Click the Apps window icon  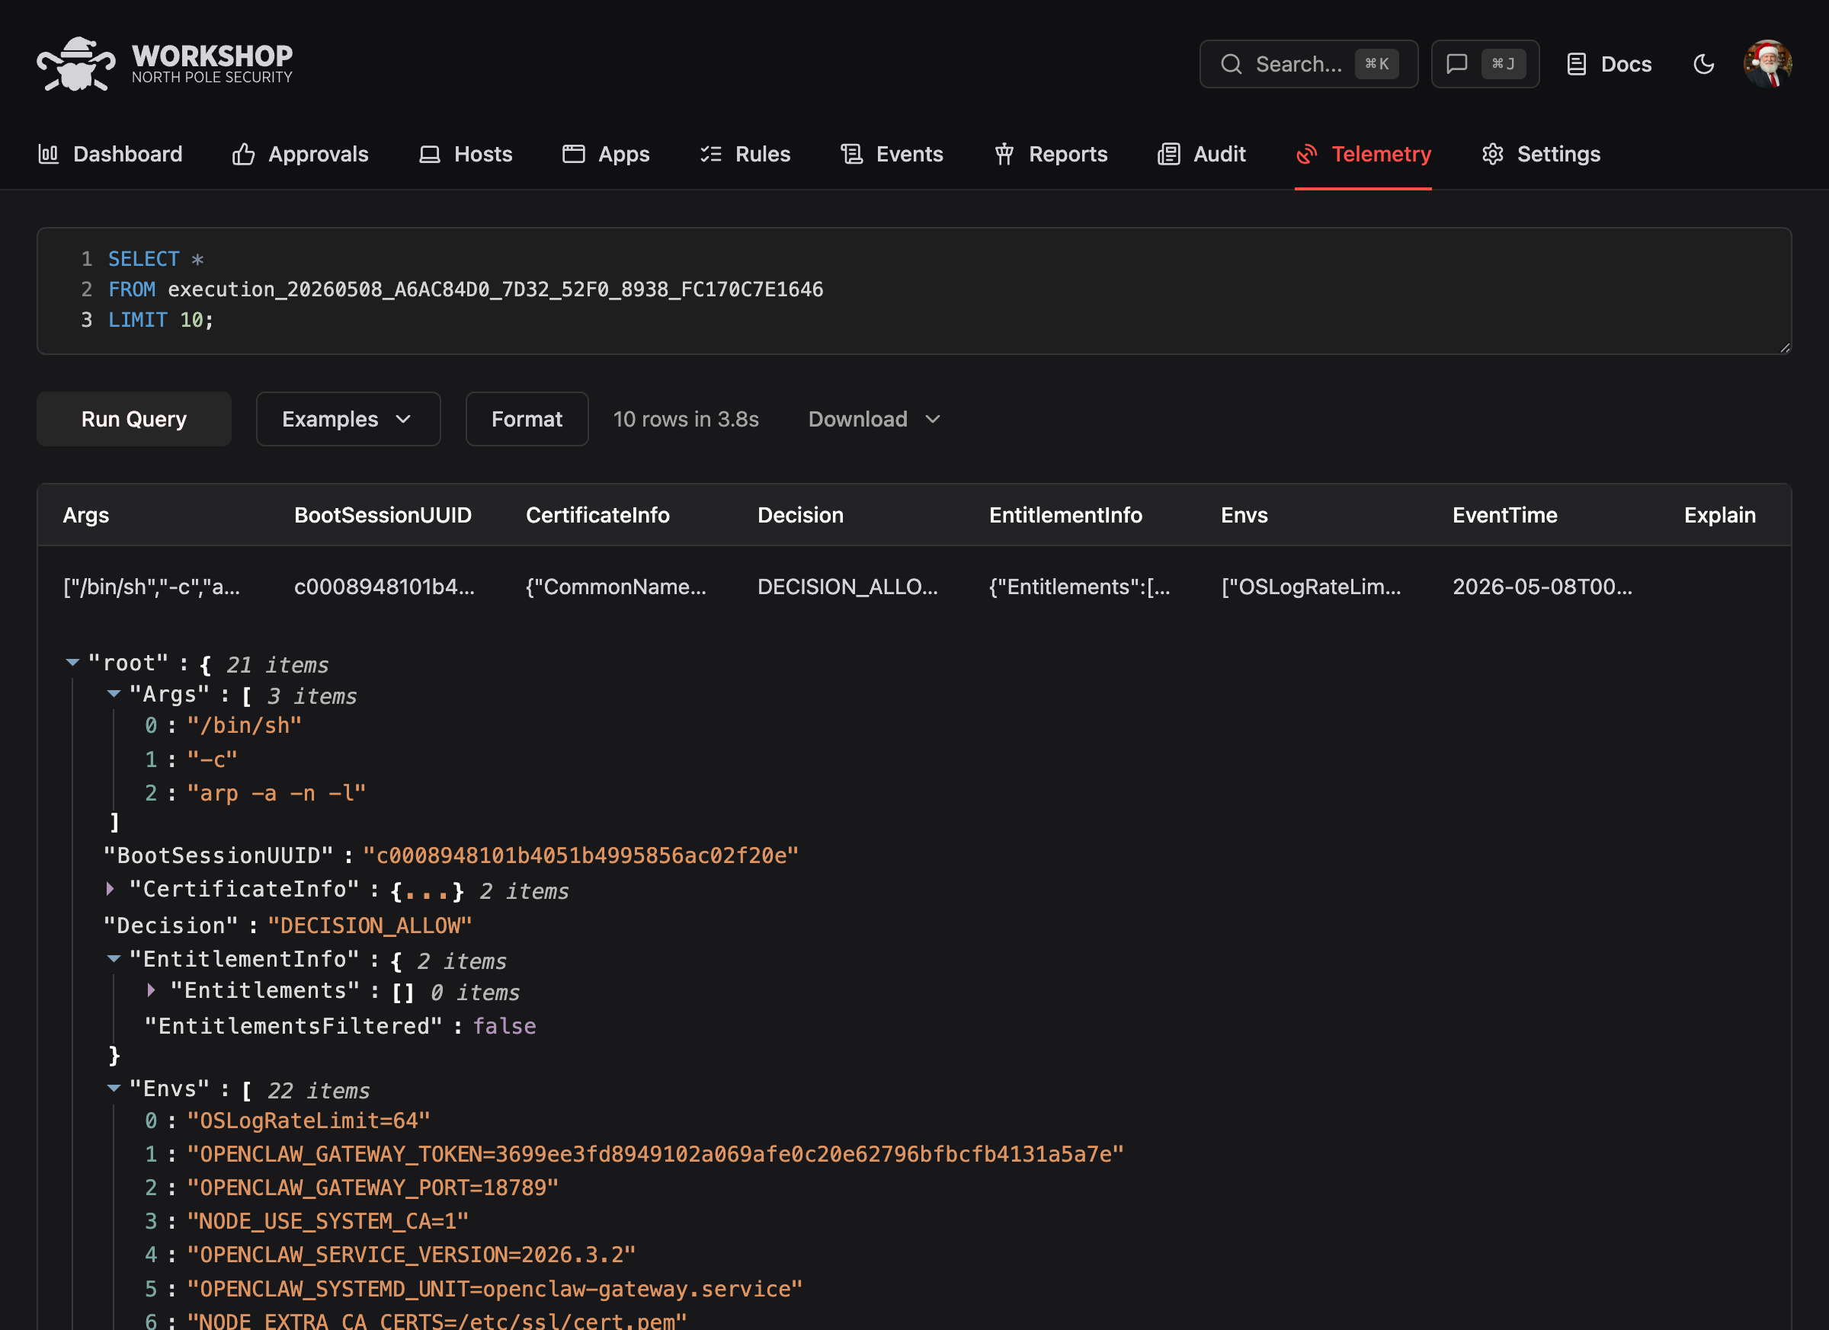(x=573, y=154)
